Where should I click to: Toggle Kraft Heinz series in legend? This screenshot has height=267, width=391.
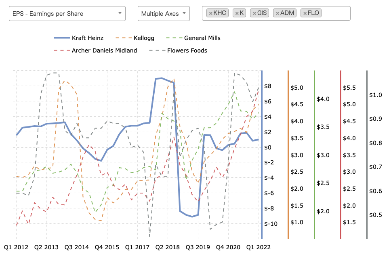click(x=78, y=38)
